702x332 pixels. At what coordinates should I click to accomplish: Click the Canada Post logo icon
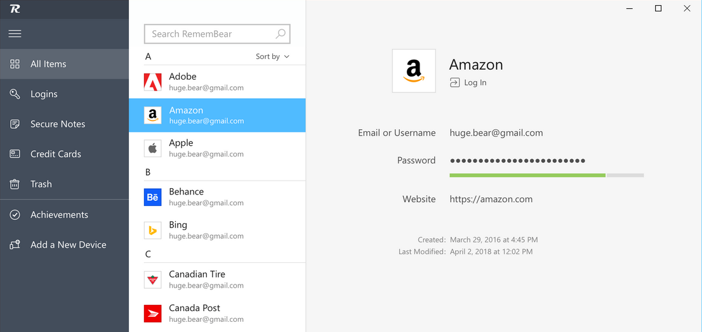click(x=152, y=313)
